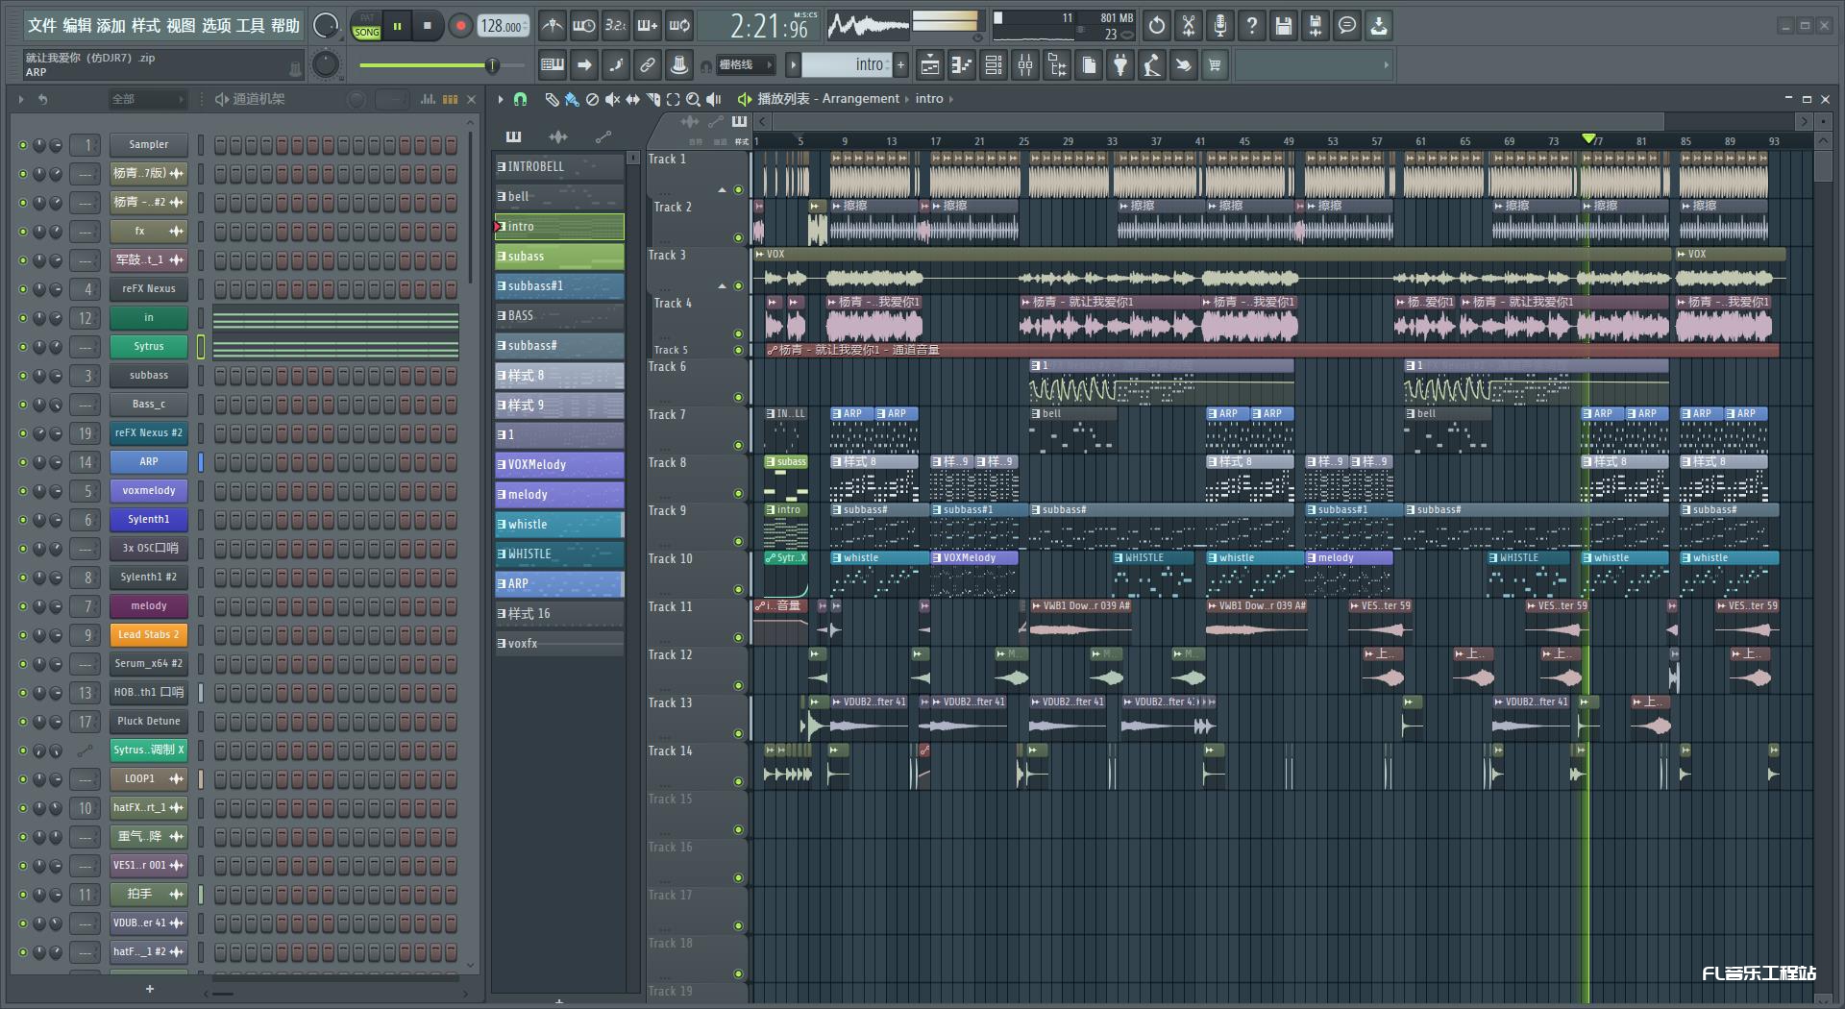
Task: Select the mute tool in playlist toolbar
Action: pos(612,99)
